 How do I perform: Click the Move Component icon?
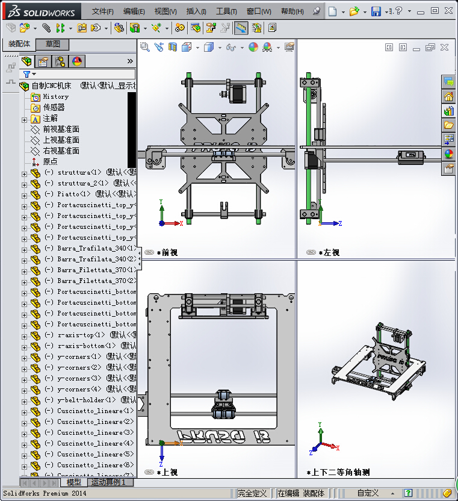(96, 28)
